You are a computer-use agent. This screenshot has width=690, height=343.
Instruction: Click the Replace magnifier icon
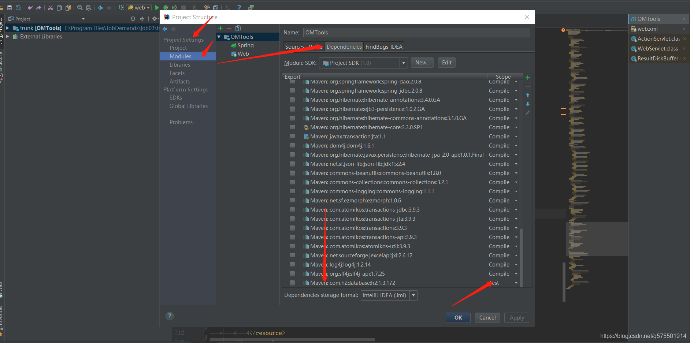(x=88, y=7)
